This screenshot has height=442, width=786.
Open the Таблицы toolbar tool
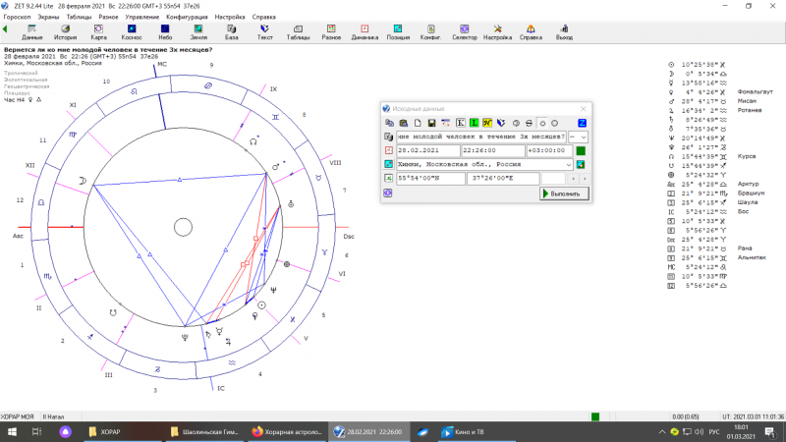(298, 32)
